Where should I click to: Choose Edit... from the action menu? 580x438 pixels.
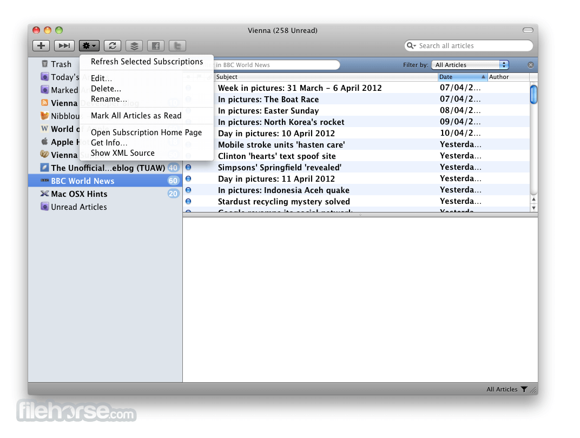tap(147, 78)
